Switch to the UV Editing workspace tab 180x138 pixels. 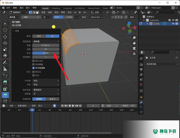80,8
